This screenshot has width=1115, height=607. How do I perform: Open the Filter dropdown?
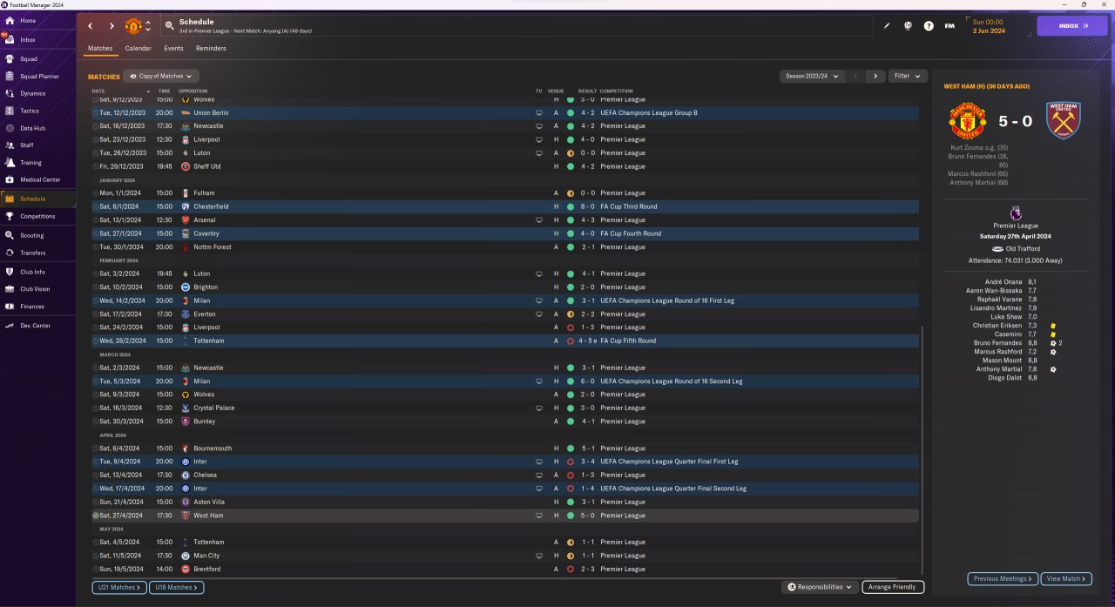tap(907, 77)
